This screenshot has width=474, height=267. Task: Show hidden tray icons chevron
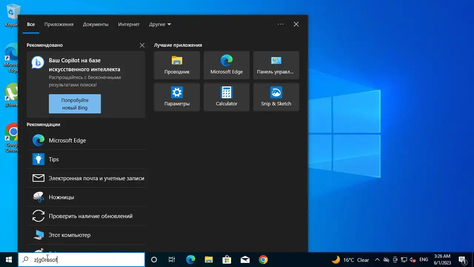377,260
